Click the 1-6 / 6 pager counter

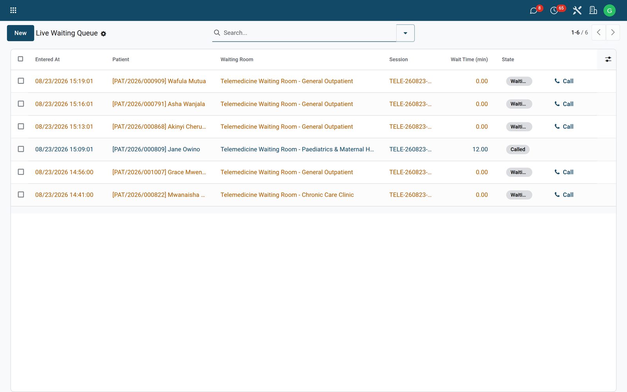(580, 33)
